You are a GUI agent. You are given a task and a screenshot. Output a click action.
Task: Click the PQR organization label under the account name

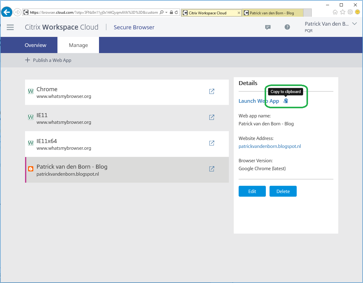pyautogui.click(x=309, y=30)
